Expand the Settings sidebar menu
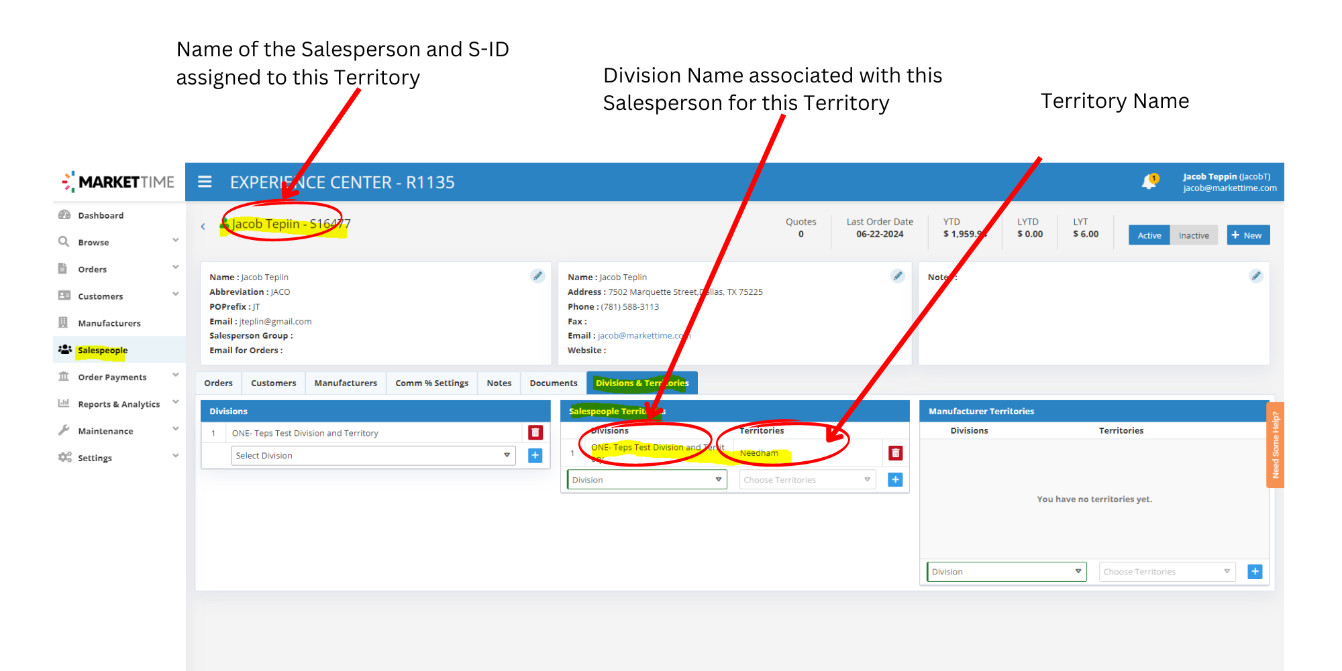The image size is (1342, 671). (175, 456)
